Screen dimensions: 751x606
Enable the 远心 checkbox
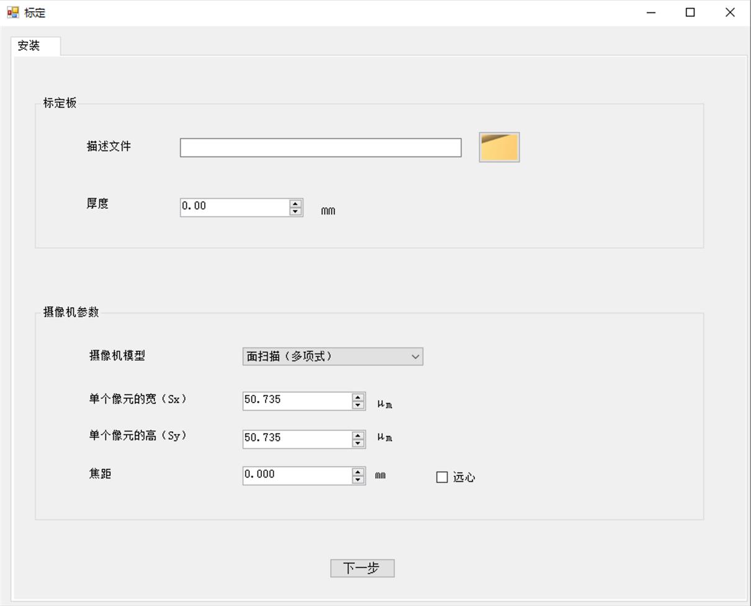pos(442,477)
